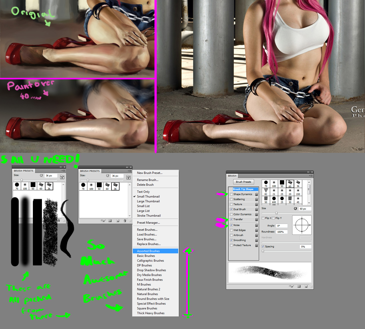
Task: Click down arrow of brush tip list scrollbar
Action: pyautogui.click(x=309, y=203)
